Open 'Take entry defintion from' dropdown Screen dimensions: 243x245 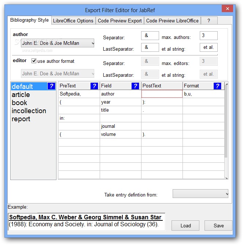coord(200,194)
